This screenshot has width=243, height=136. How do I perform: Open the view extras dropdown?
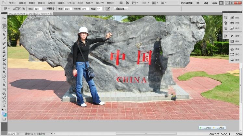(135, 3)
